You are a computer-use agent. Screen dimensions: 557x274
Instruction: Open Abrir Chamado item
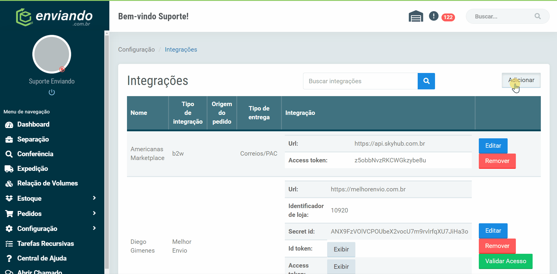tap(40, 271)
